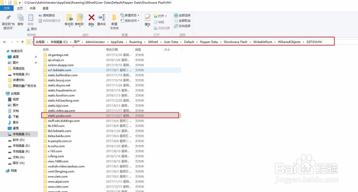The image size is (358, 192).
Task: Open the Open (打开) dropdown in ribbon
Action: click(x=160, y=16)
